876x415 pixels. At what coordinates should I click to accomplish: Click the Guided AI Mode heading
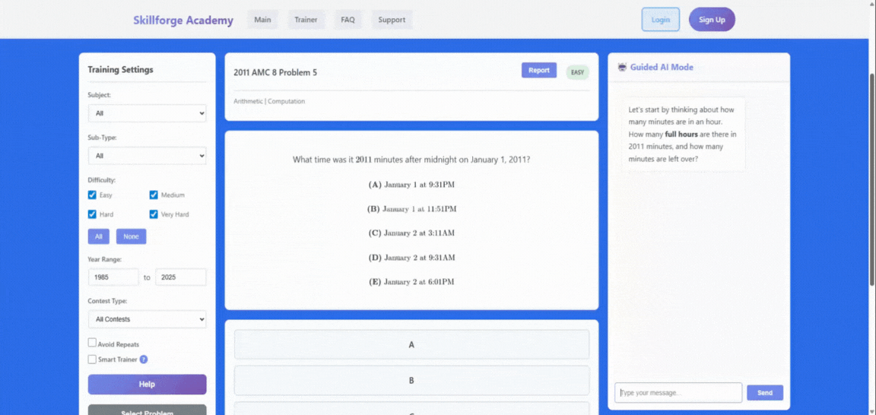tap(662, 67)
